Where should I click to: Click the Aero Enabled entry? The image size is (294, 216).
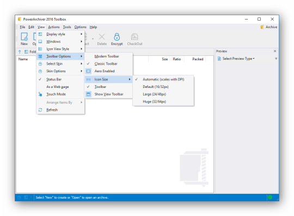coord(109,71)
